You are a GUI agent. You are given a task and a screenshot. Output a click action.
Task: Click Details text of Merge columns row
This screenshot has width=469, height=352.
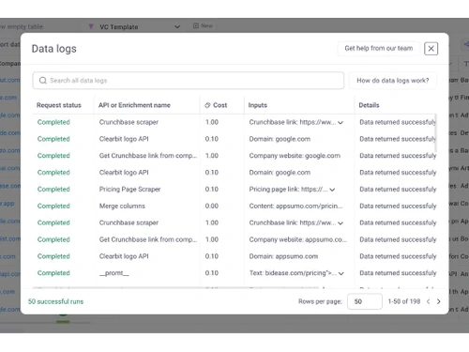tap(398, 206)
